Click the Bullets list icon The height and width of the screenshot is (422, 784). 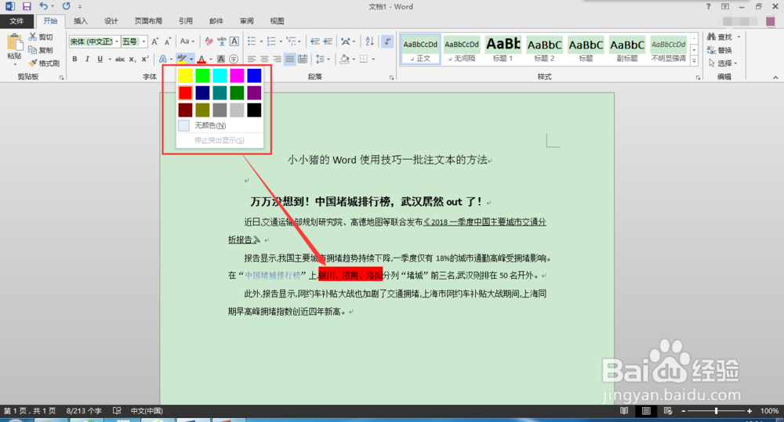(252, 41)
